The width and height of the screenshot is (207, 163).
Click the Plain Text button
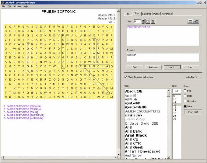pos(193,112)
